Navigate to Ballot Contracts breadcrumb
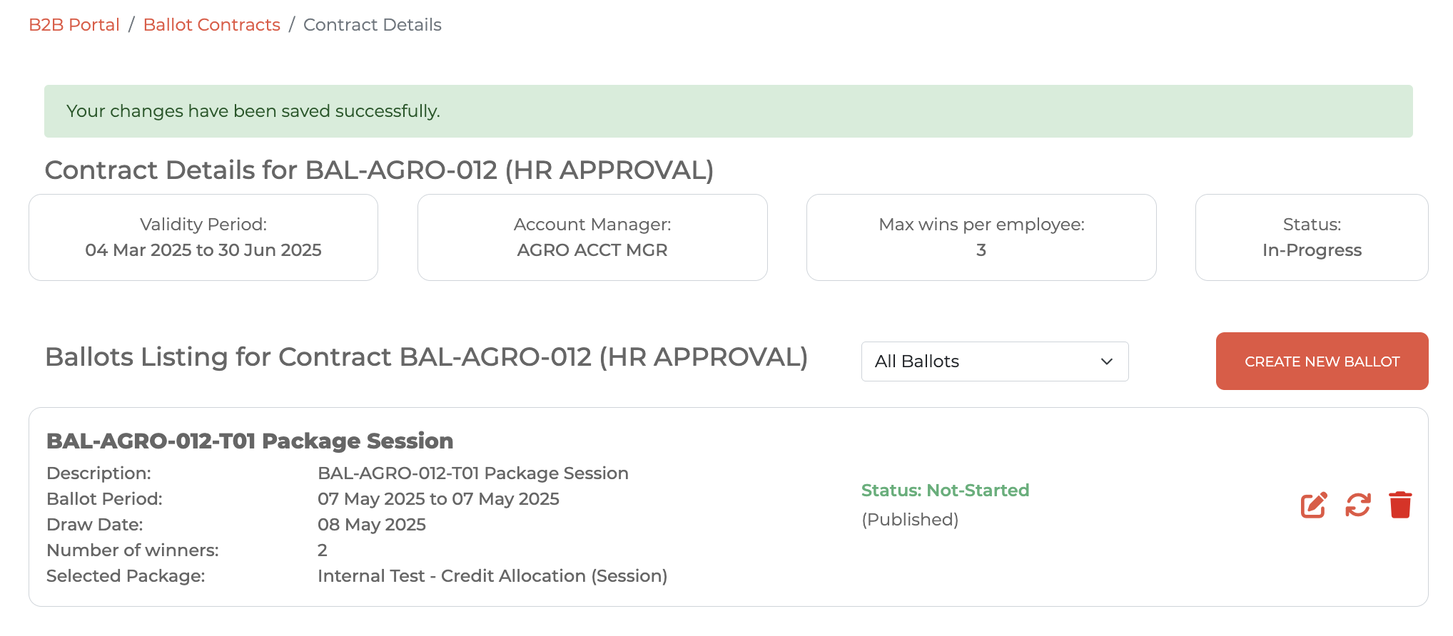 [x=211, y=25]
